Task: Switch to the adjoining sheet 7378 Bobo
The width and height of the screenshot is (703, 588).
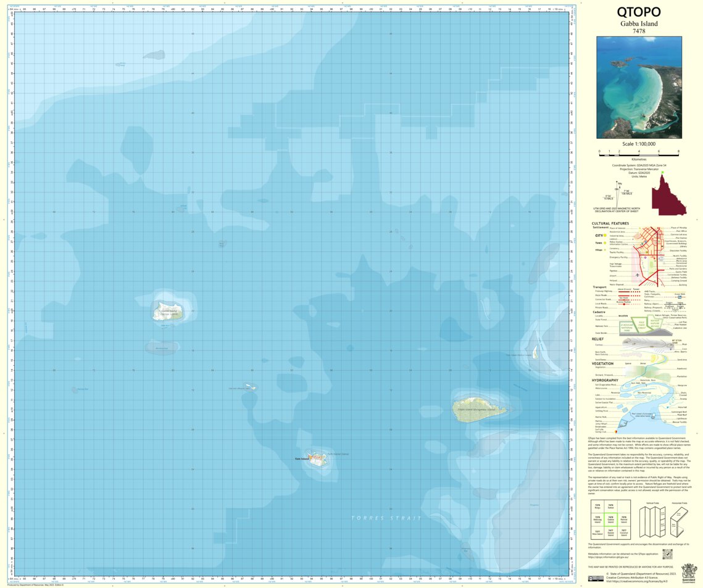Action: tap(597, 507)
